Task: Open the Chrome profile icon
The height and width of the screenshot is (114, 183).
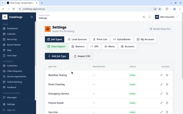Action: click(x=174, y=9)
